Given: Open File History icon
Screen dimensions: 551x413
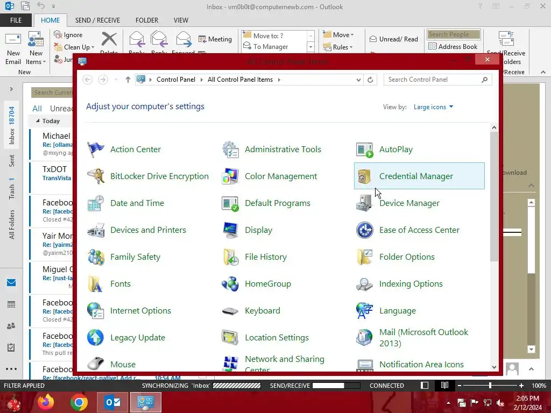Looking at the screenshot, I should 230,257.
